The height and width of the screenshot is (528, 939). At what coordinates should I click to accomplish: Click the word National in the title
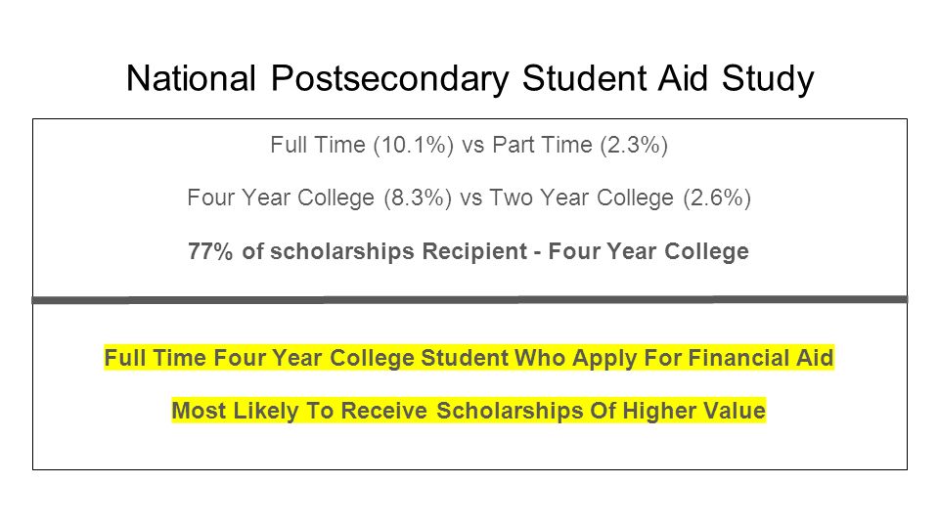(192, 78)
